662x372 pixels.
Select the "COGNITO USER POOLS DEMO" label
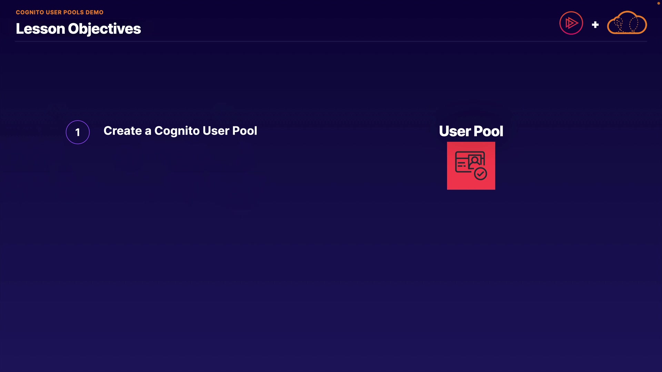click(60, 12)
